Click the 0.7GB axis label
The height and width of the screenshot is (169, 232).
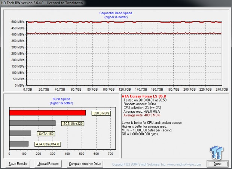[x=28, y=90]
